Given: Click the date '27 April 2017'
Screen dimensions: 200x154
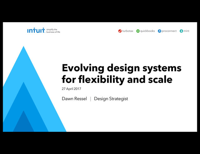Looking at the screenshot, I should click(72, 89).
